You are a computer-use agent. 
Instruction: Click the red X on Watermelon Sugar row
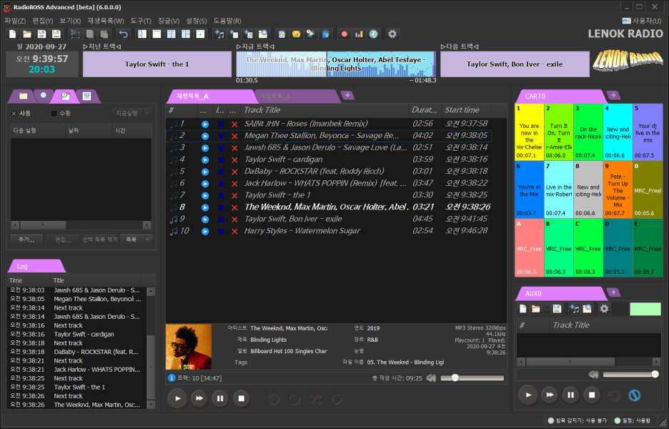click(234, 232)
